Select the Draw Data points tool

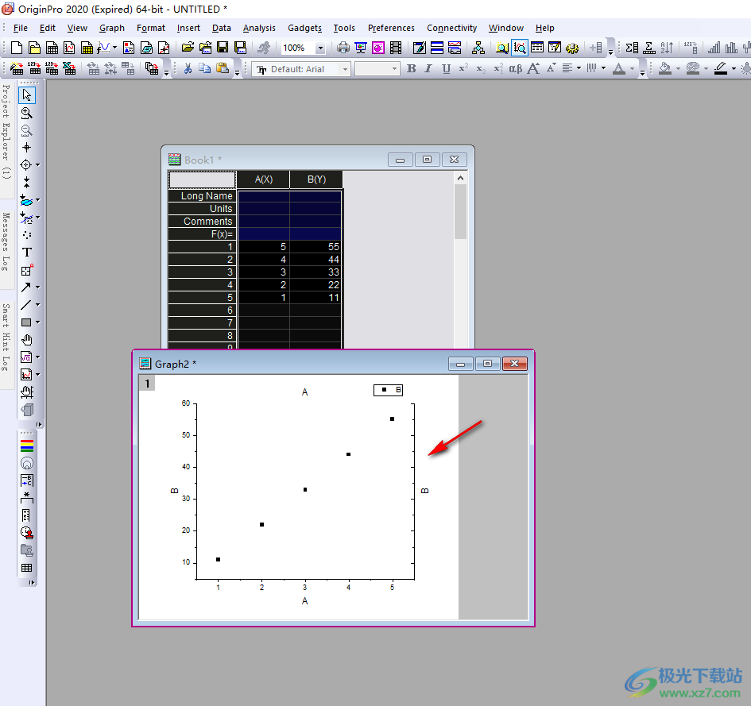pyautogui.click(x=27, y=235)
